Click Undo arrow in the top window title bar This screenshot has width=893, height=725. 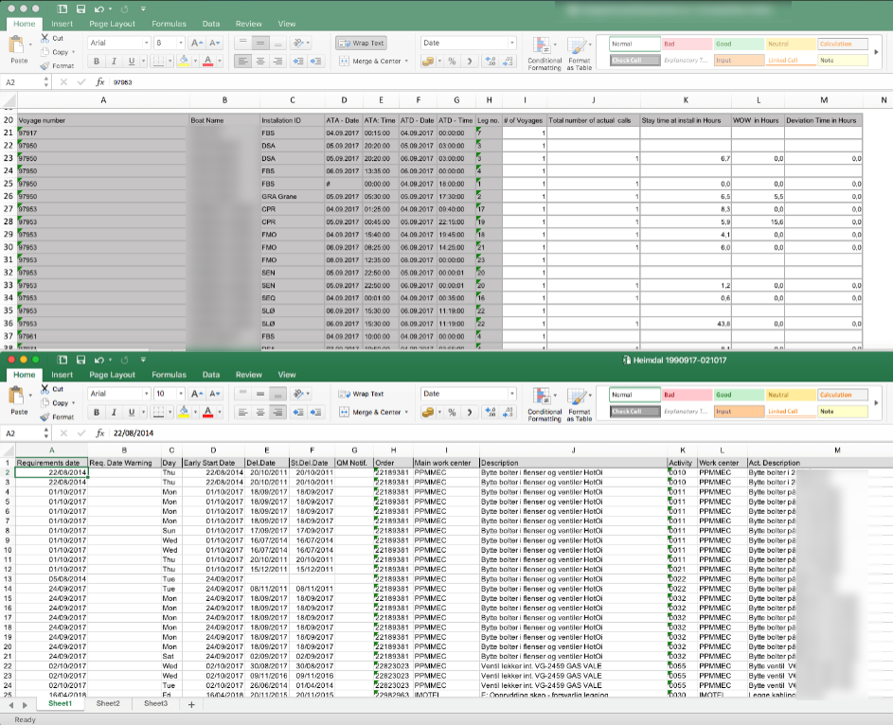[99, 9]
